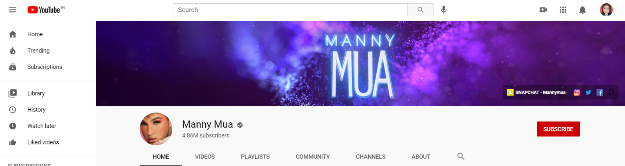Viewport: 625px width, 166px height.
Task: Subscribe to Manny Mua channel
Action: 558,129
